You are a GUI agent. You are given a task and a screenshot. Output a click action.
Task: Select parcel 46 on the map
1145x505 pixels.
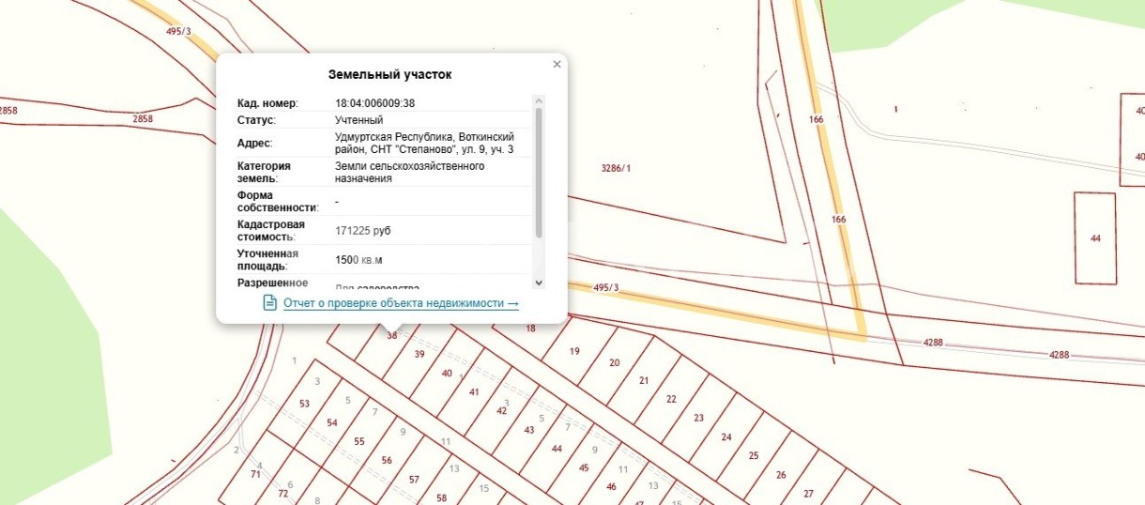pos(612,486)
